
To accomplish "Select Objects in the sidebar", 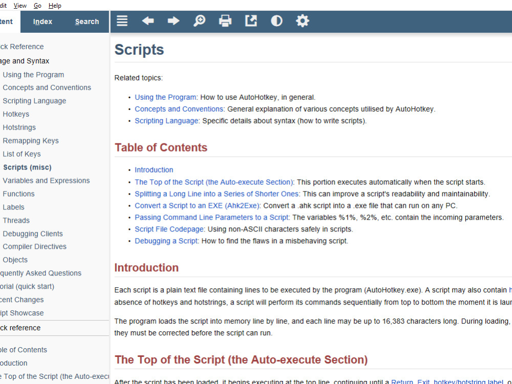I will click(15, 260).
